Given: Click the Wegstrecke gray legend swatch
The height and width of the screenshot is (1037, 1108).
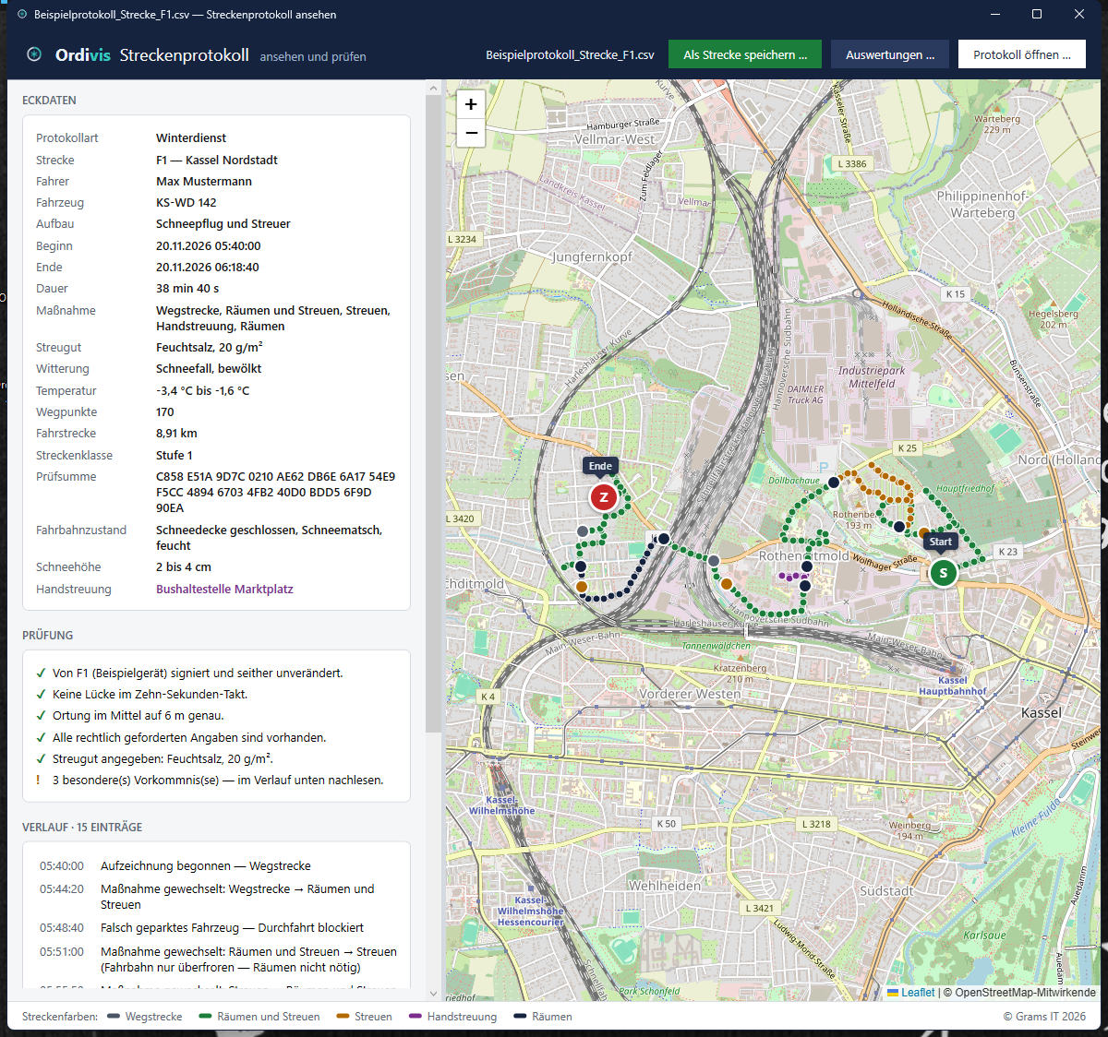Looking at the screenshot, I should tap(114, 1017).
